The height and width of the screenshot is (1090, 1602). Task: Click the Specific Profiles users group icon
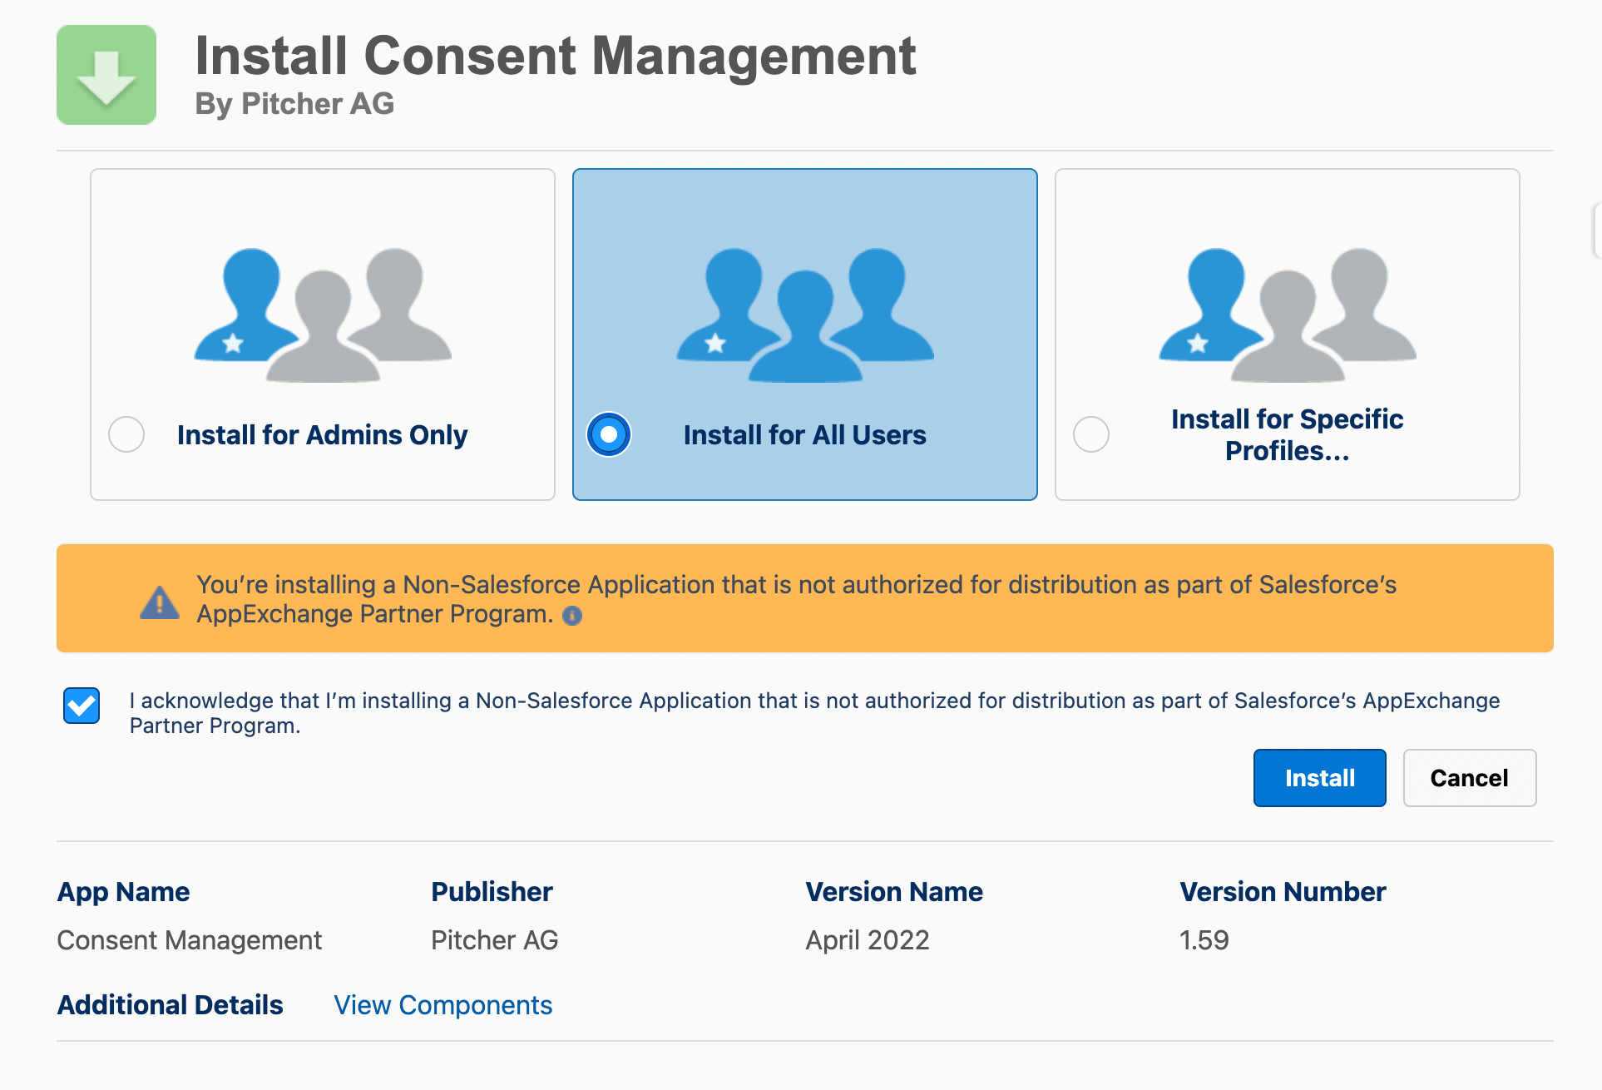coord(1288,315)
